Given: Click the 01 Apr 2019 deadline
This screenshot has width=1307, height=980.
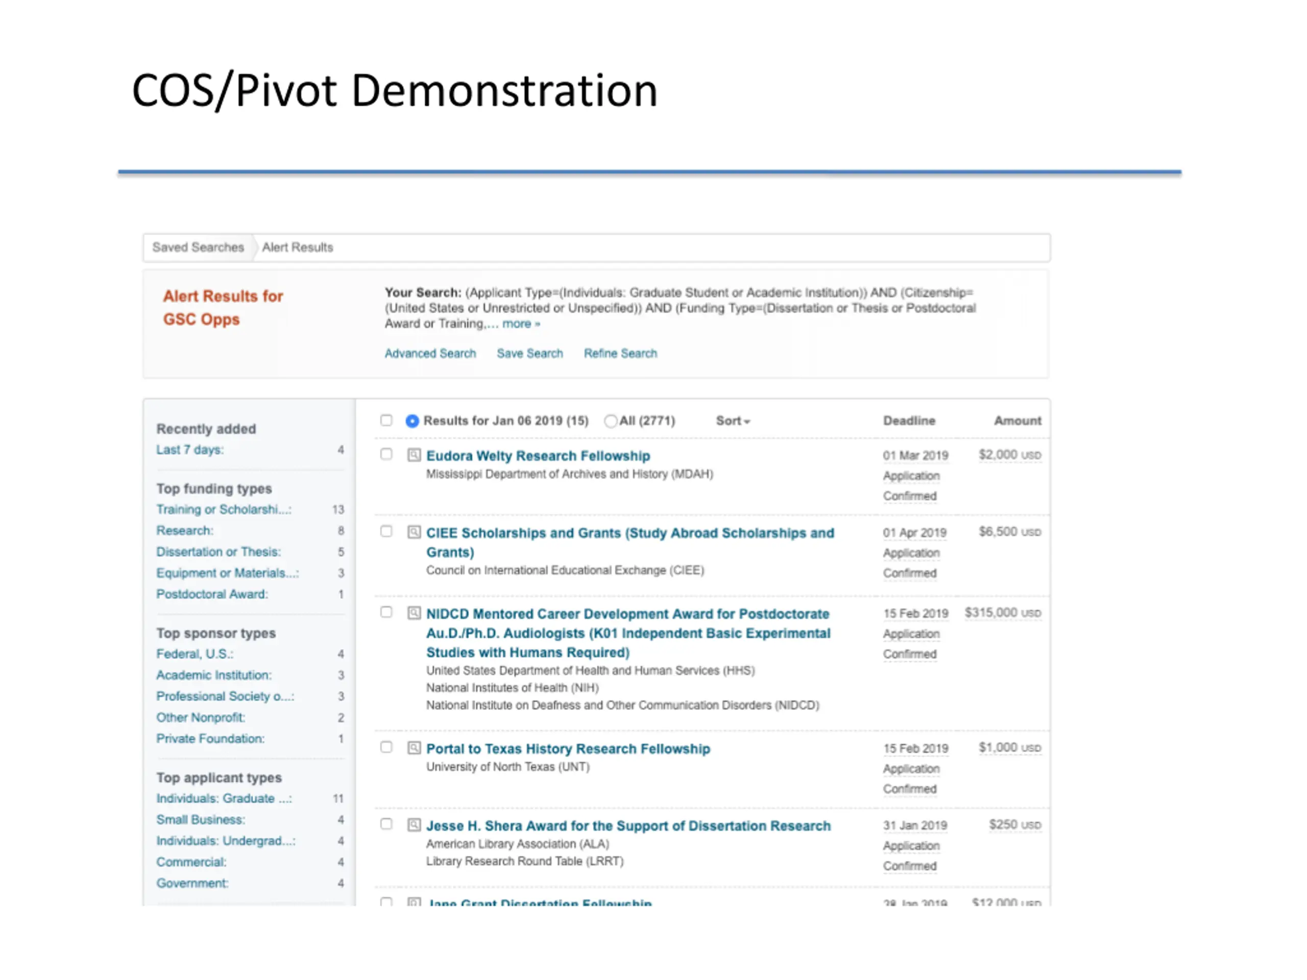Looking at the screenshot, I should [915, 533].
